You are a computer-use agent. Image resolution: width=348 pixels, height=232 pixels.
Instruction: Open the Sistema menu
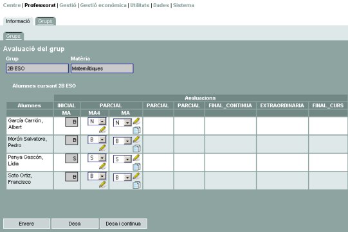[x=183, y=5]
